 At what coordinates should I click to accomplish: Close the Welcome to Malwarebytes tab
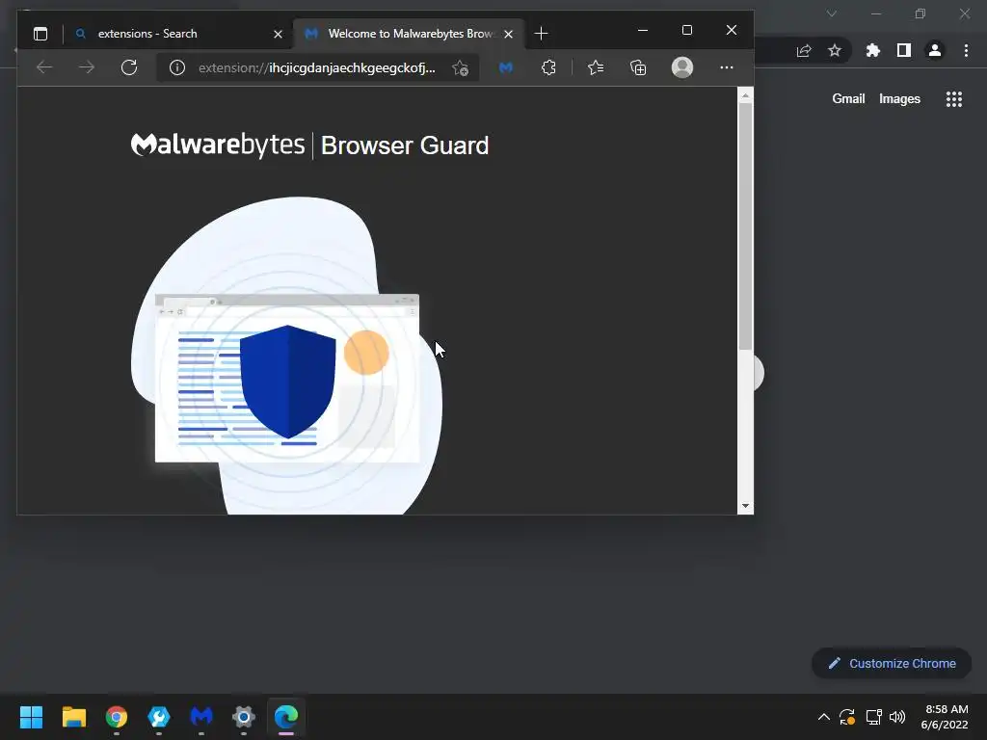click(509, 34)
